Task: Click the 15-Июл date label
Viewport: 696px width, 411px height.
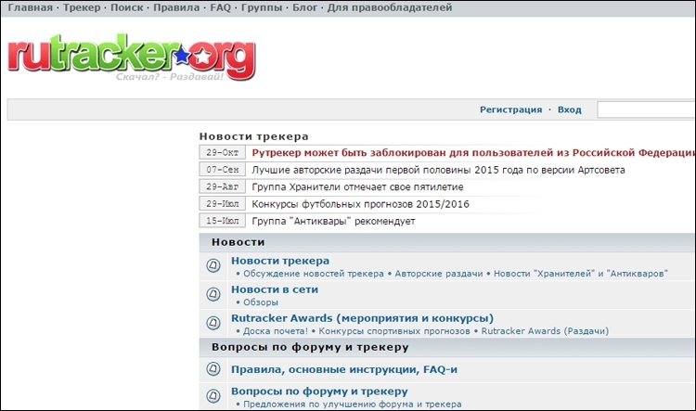Action: (223, 221)
